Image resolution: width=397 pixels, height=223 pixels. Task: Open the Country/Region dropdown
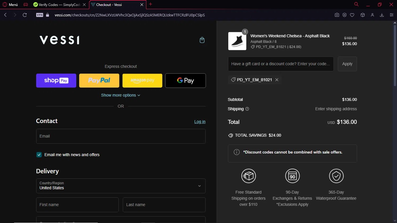click(121, 186)
